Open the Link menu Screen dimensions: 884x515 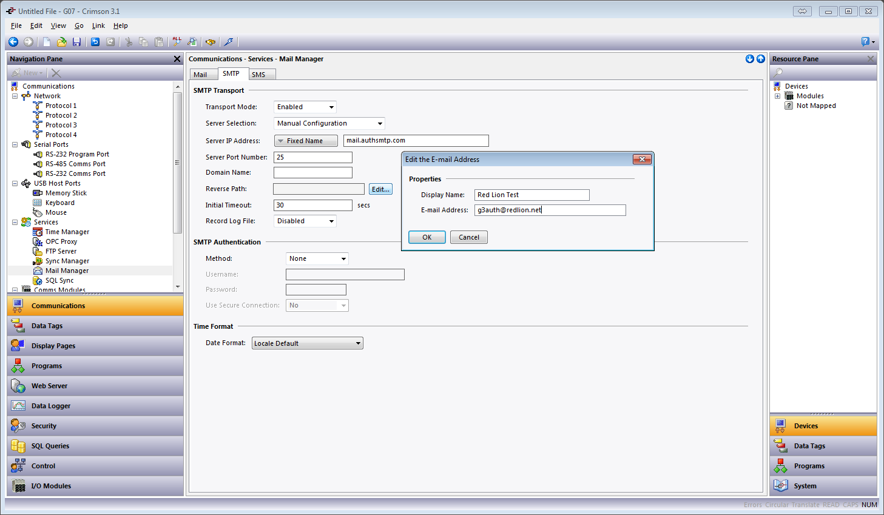click(x=98, y=25)
